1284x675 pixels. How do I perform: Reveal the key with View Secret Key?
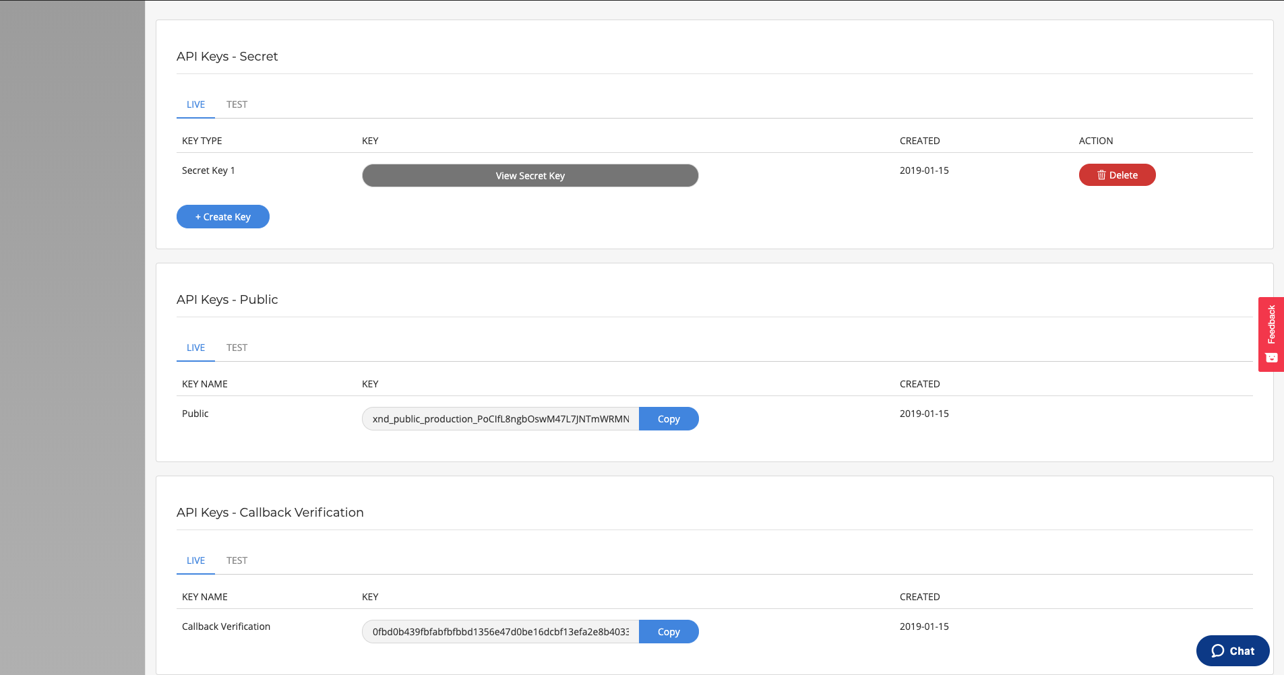pos(530,176)
